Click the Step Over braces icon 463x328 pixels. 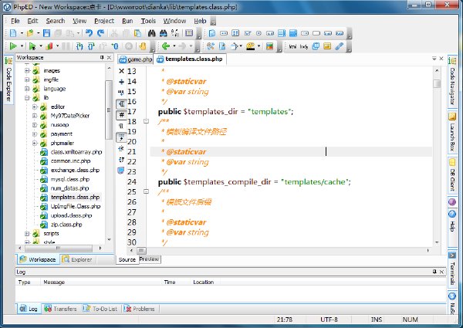(x=91, y=46)
